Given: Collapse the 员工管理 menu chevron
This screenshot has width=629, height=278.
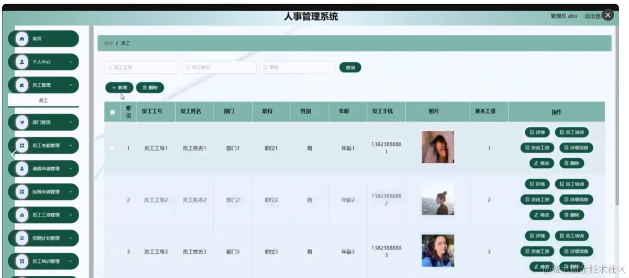Looking at the screenshot, I should pyautogui.click(x=70, y=85).
